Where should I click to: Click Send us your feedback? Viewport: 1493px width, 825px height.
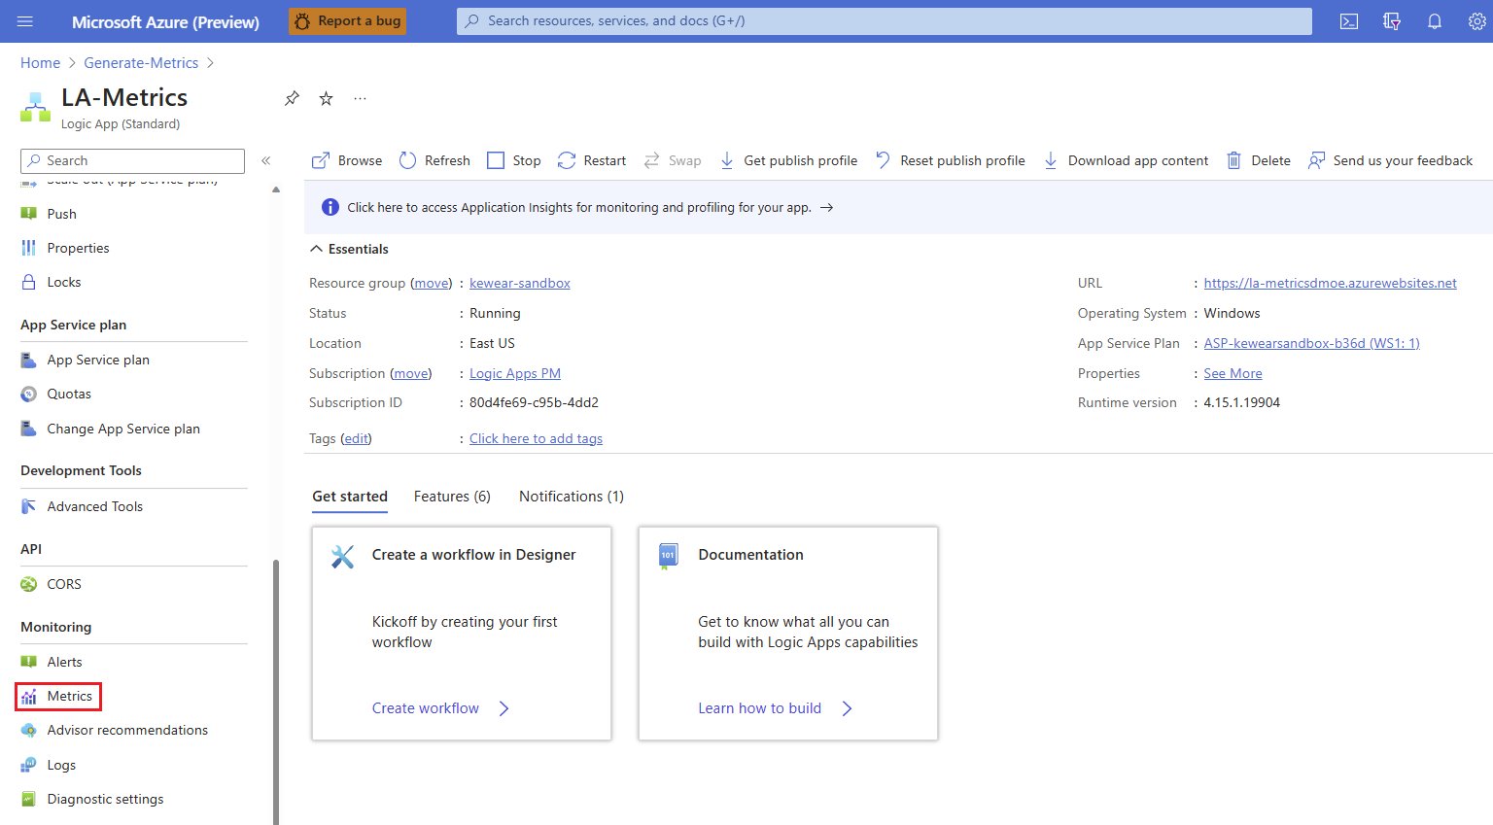[x=1391, y=160]
